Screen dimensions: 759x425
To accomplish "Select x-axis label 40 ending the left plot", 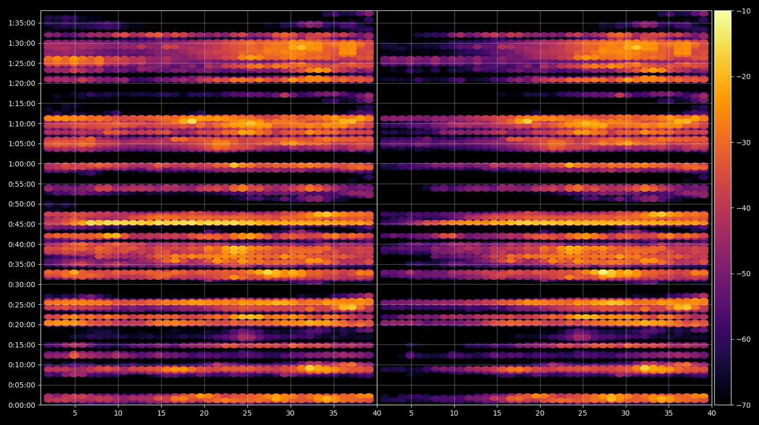I will (x=376, y=414).
